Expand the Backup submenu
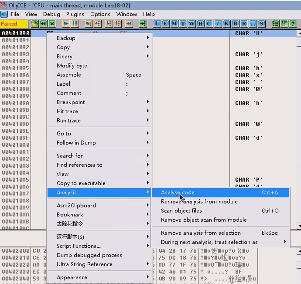 point(100,38)
